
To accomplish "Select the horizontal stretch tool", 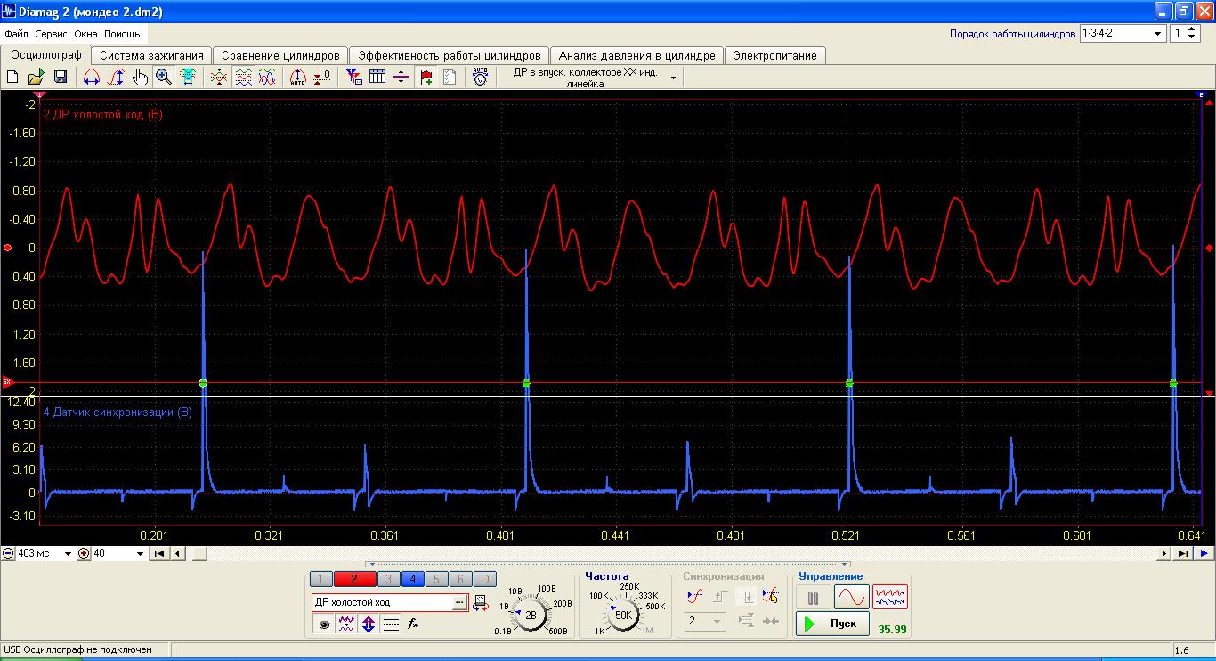I will 92,78.
